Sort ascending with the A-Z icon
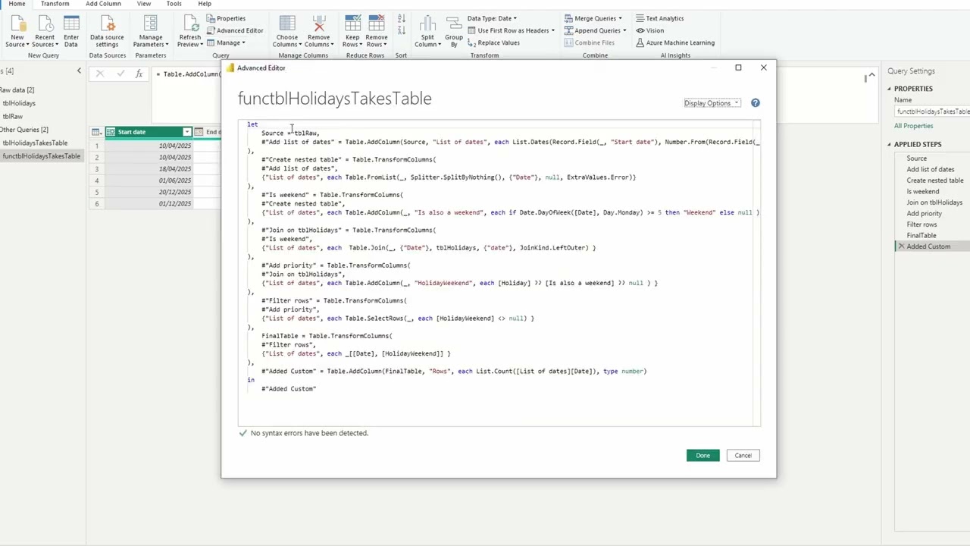 (401, 19)
